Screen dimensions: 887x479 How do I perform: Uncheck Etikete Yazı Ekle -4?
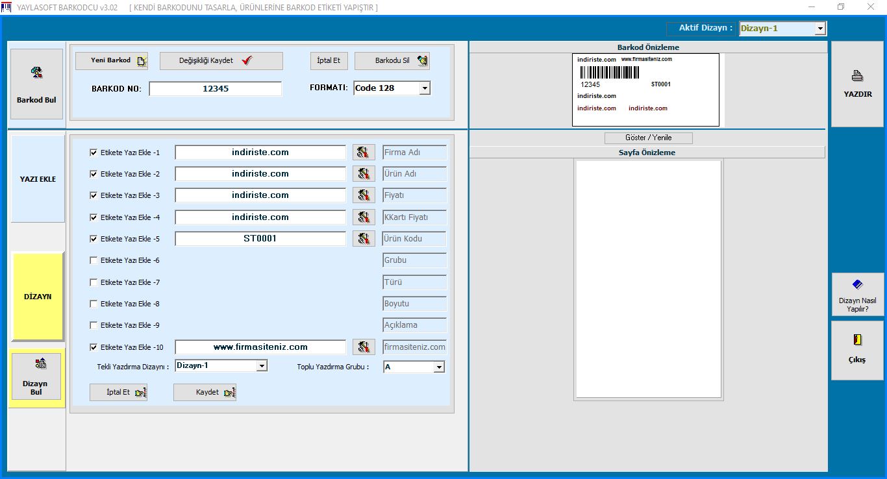(94, 217)
